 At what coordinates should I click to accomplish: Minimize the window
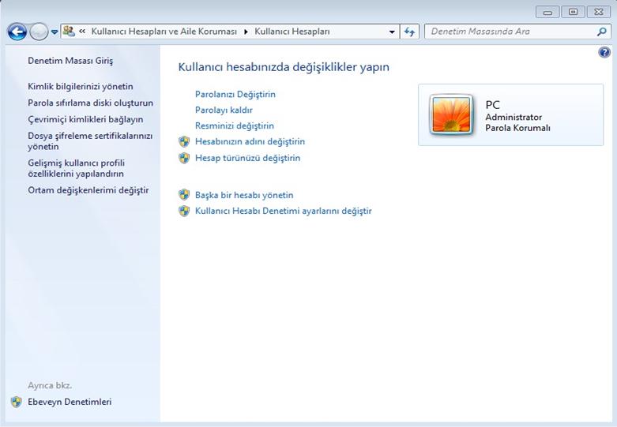547,12
